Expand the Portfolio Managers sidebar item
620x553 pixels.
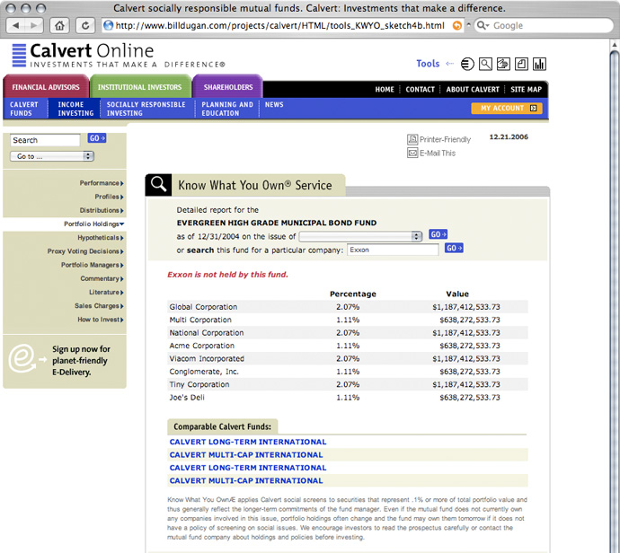(93, 265)
